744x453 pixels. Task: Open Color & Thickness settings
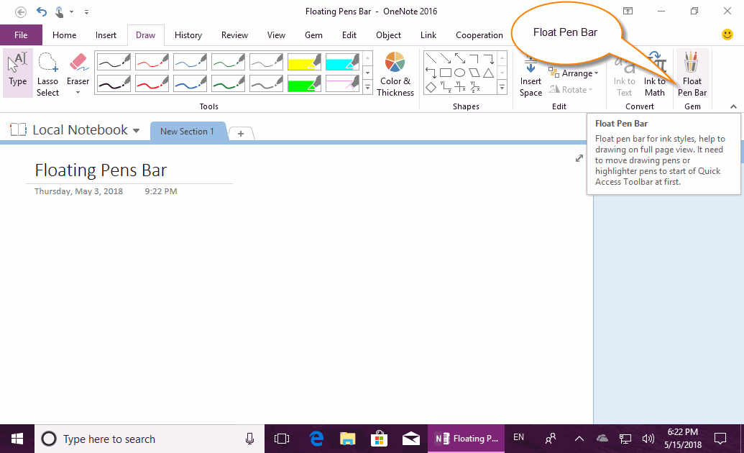pos(395,73)
